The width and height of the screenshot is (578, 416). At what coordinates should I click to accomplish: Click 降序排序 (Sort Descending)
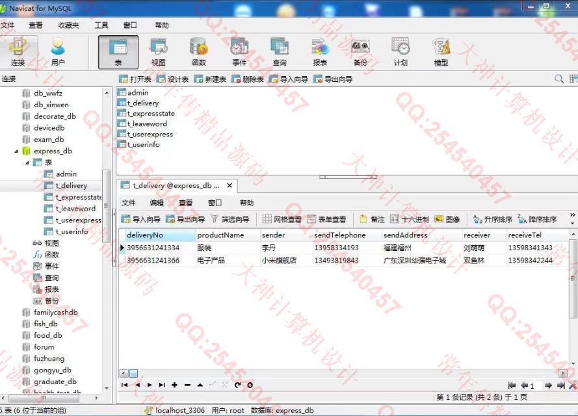point(537,219)
